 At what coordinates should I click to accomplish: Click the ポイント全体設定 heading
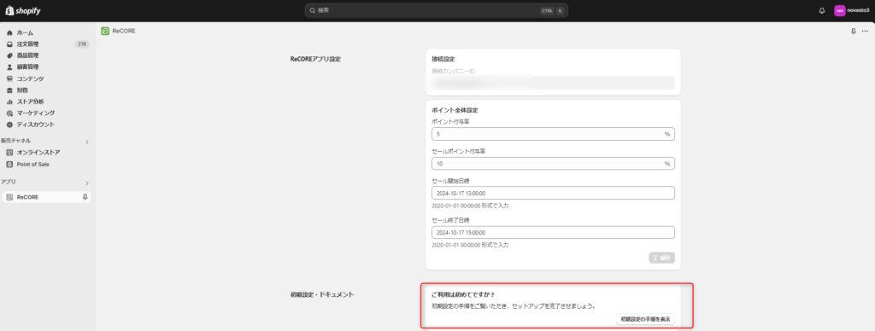coord(455,110)
